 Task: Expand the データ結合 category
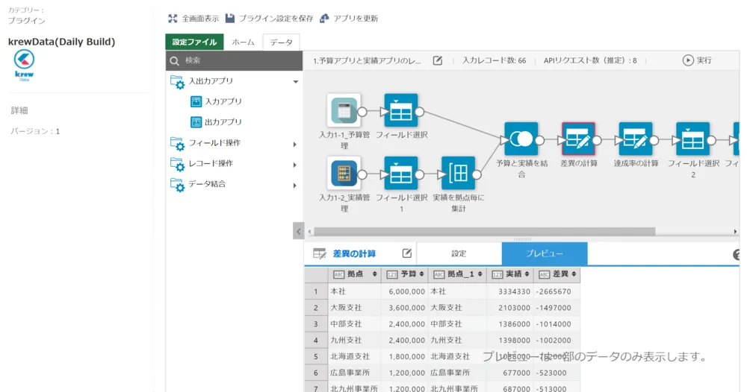coord(295,185)
